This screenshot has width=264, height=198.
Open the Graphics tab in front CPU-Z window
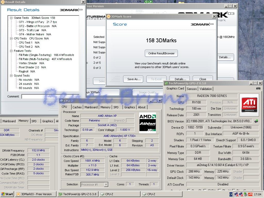click(130, 107)
